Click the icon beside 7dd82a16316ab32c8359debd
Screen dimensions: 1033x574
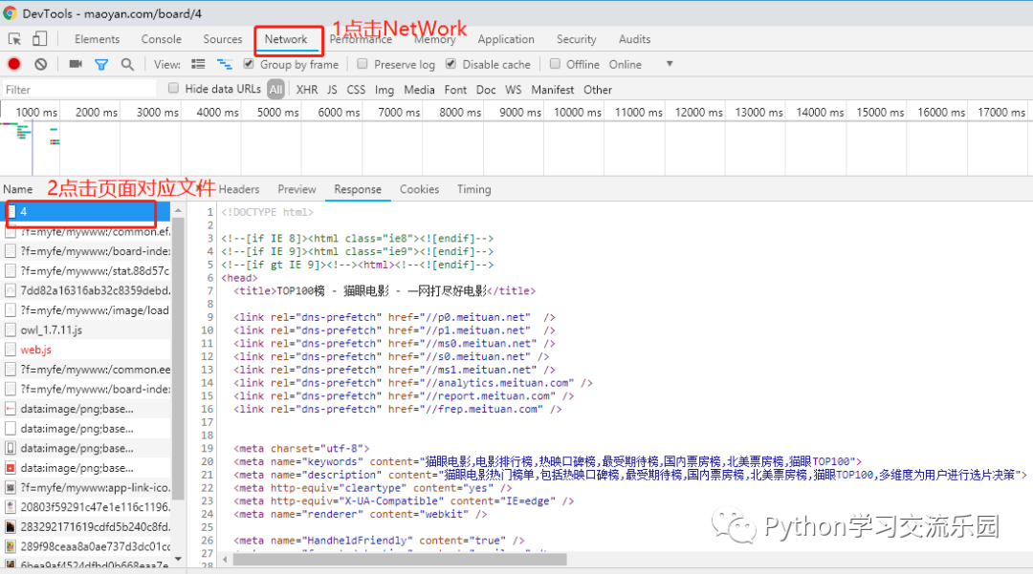pos(11,290)
